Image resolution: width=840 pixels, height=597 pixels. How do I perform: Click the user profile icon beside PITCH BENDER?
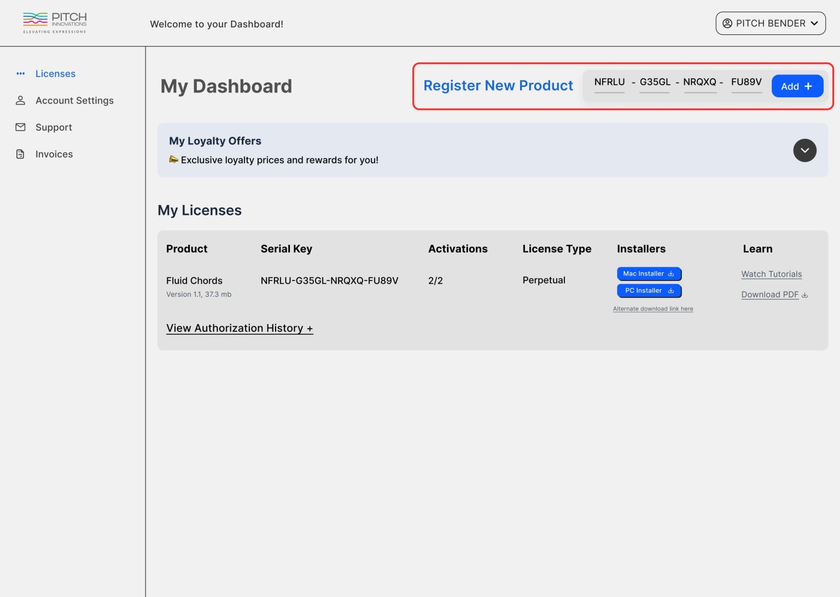(x=727, y=23)
